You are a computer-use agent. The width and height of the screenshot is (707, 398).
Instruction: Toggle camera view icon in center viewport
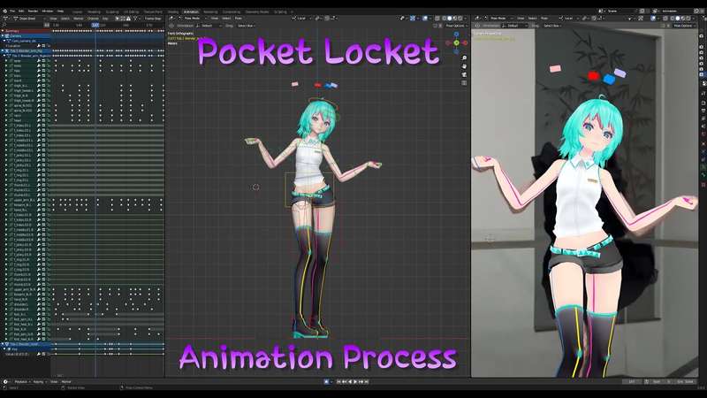(x=464, y=74)
